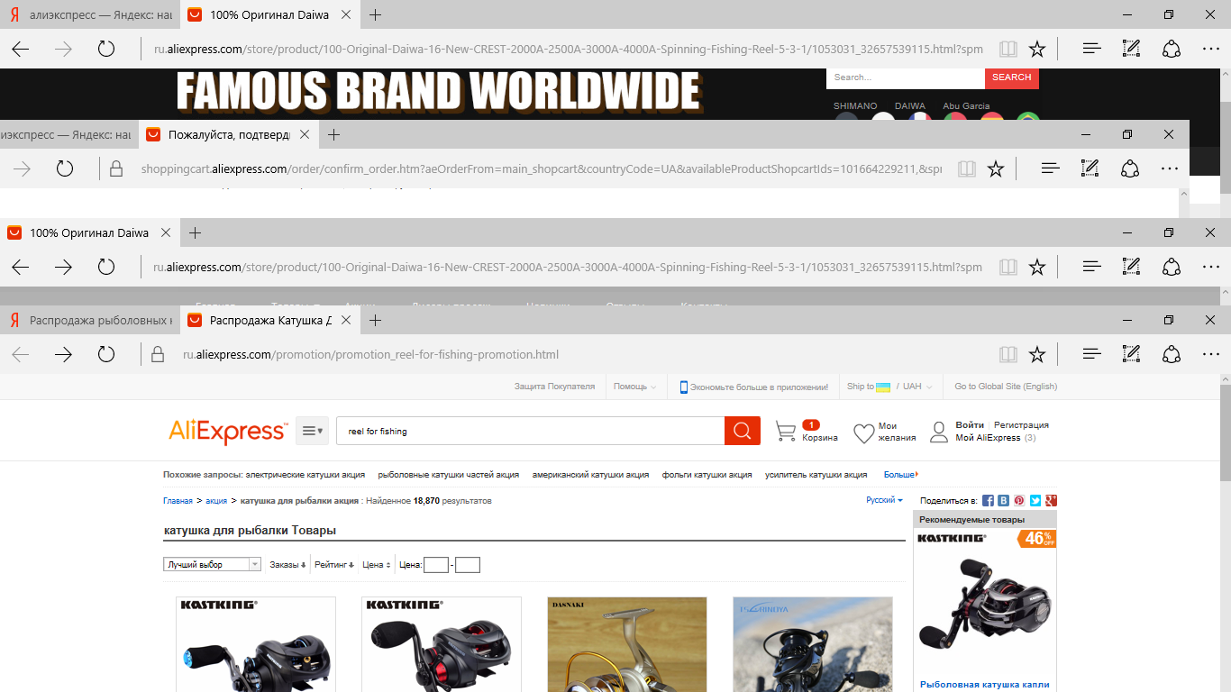Click the user profile silhouette icon
1231x692 pixels.
point(940,431)
